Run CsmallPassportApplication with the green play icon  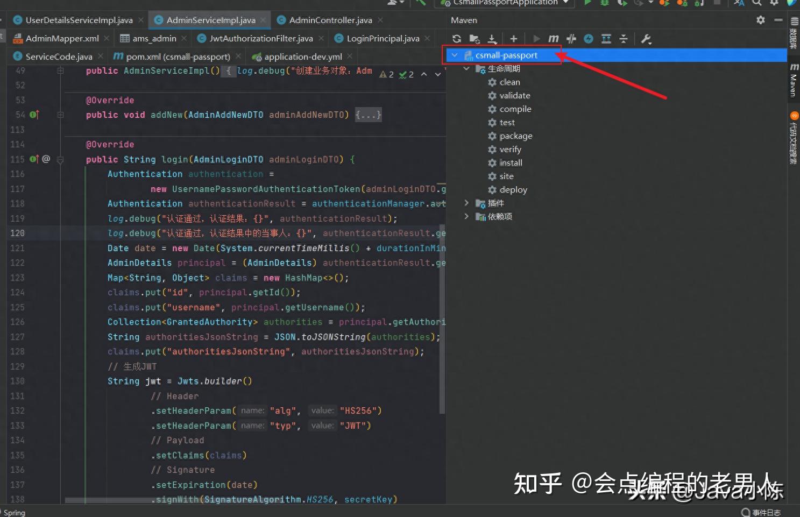tap(587, 3)
